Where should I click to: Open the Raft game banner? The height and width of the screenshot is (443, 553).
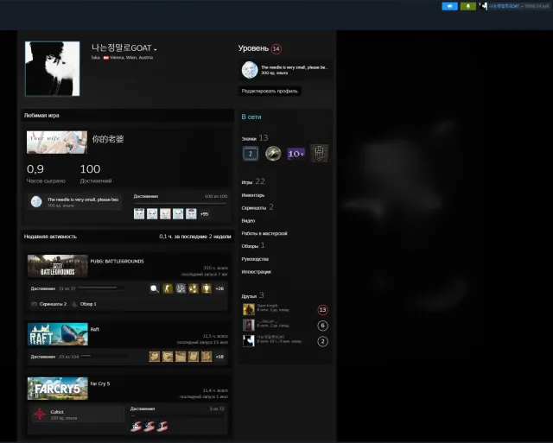coord(58,334)
